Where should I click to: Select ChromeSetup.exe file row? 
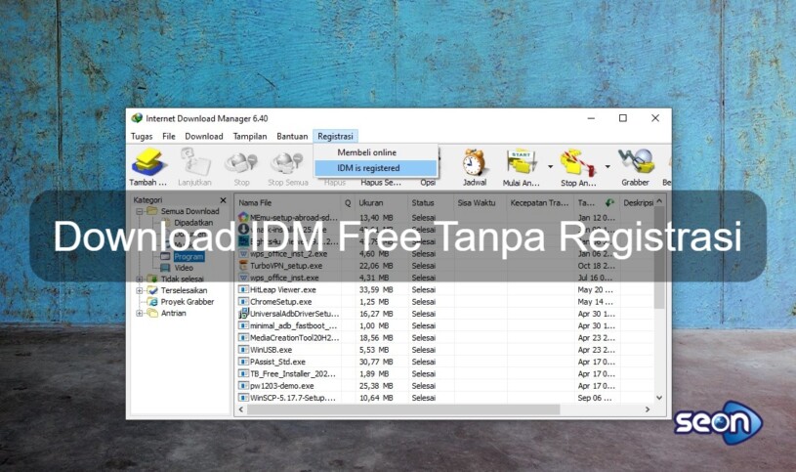[x=444, y=302]
